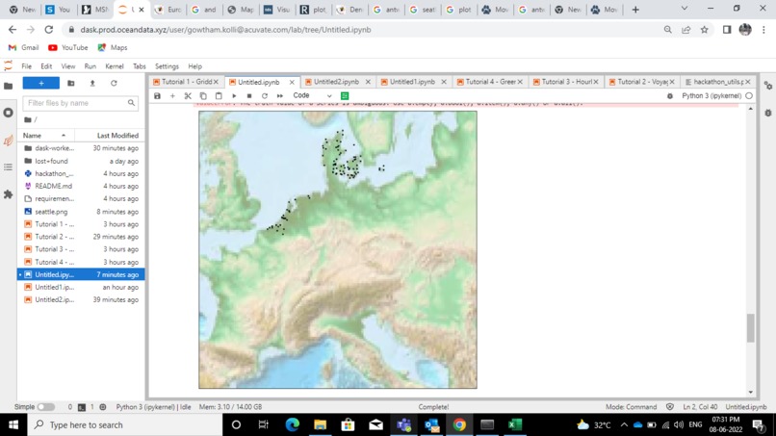Restart the kernel with the circular arrow icon
Screen dimensions: 776x436
265,96
